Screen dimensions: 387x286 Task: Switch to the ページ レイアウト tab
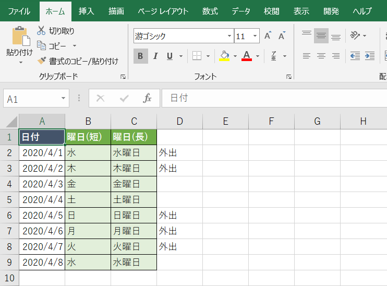tap(163, 11)
